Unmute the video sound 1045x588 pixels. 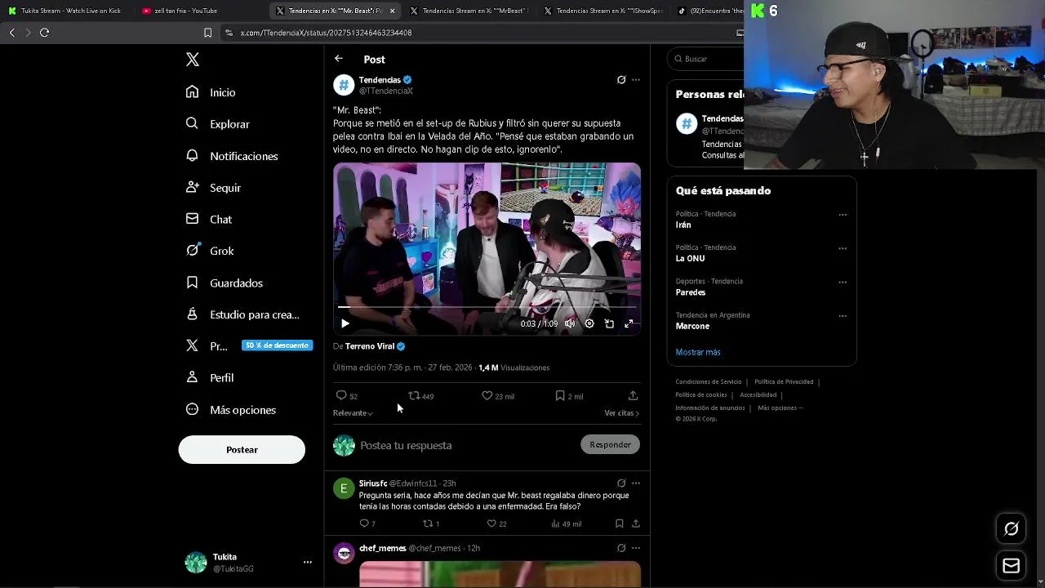click(570, 324)
